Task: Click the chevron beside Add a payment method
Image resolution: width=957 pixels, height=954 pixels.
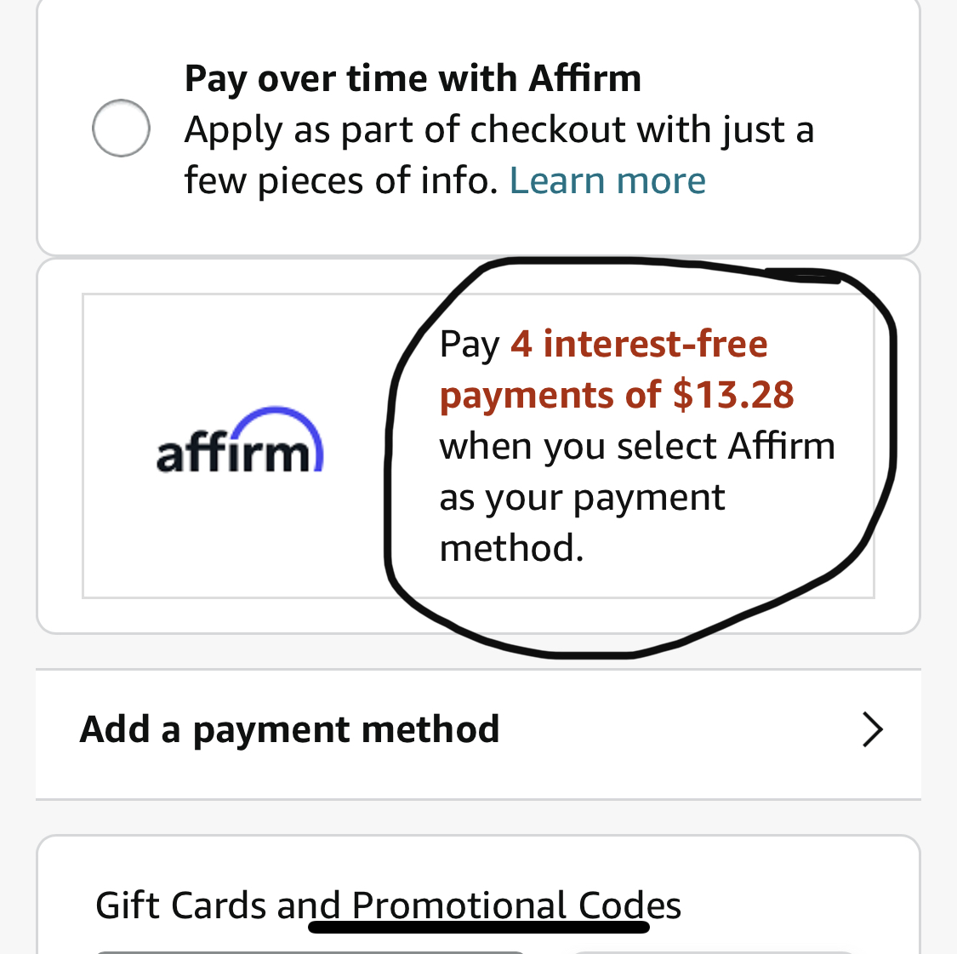Action: [x=873, y=729]
